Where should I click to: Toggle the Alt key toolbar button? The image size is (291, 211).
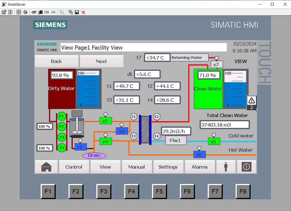pos(53,12)
